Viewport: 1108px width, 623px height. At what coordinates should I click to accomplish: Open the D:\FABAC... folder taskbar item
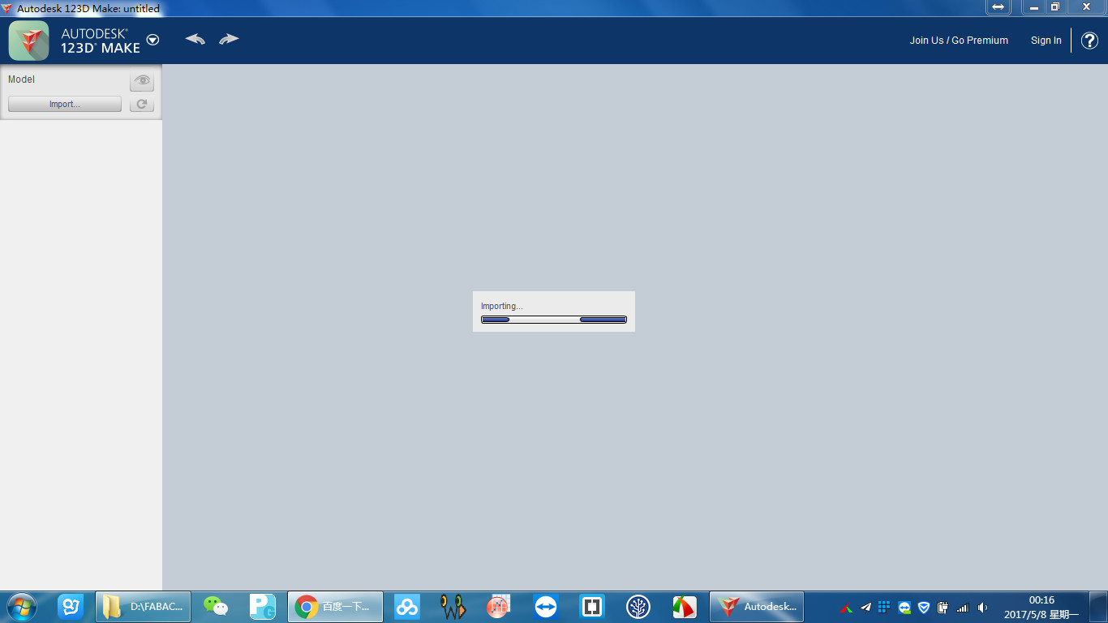[144, 607]
